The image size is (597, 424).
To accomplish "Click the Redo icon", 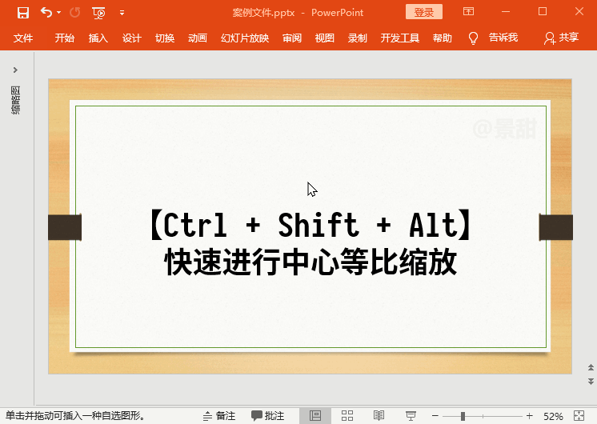I will click(75, 13).
